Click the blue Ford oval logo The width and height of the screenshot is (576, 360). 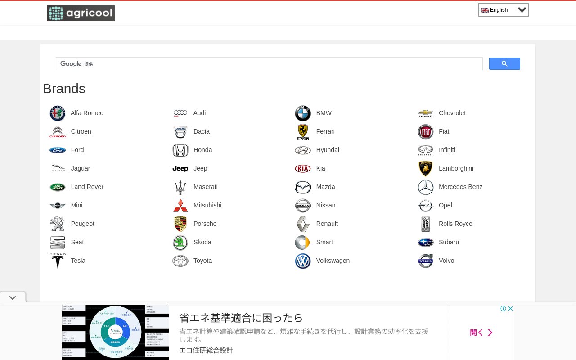[x=58, y=150]
